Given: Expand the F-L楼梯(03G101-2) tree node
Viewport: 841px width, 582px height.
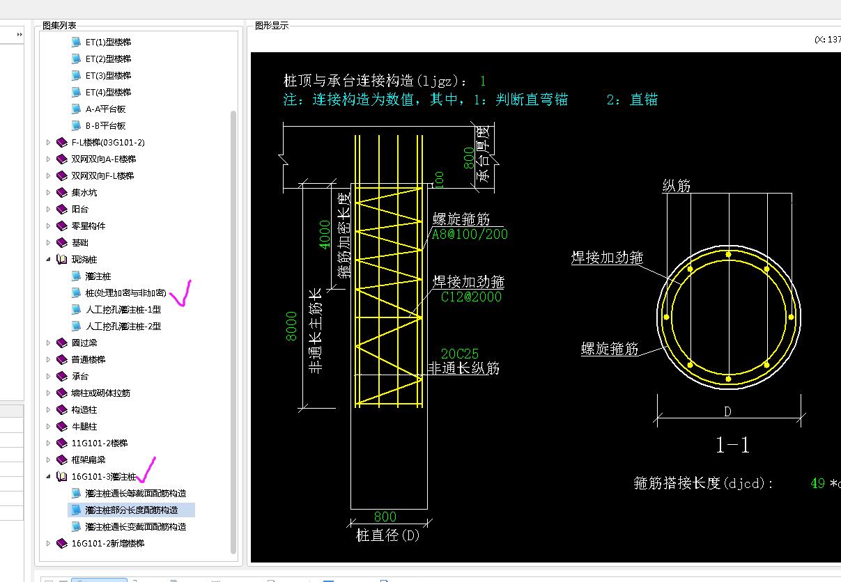Looking at the screenshot, I should coord(48,142).
